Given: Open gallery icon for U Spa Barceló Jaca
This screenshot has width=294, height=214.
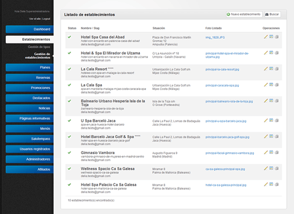Looking at the screenshot, I should click(271, 121).
